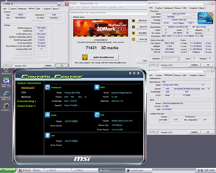Open the CPU tab in mainboard CPU-Z window
The height and width of the screenshot is (173, 216).
151,75
